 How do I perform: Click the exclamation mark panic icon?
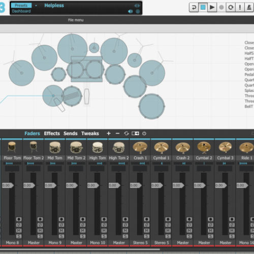pyautogui.click(x=240, y=8)
